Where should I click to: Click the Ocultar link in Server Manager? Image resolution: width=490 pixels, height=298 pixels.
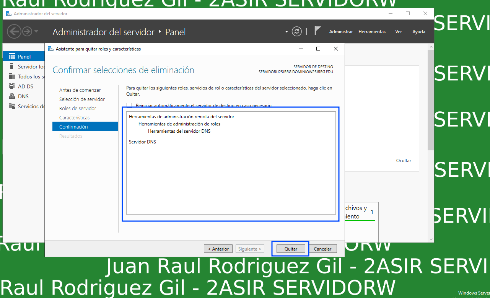click(404, 161)
